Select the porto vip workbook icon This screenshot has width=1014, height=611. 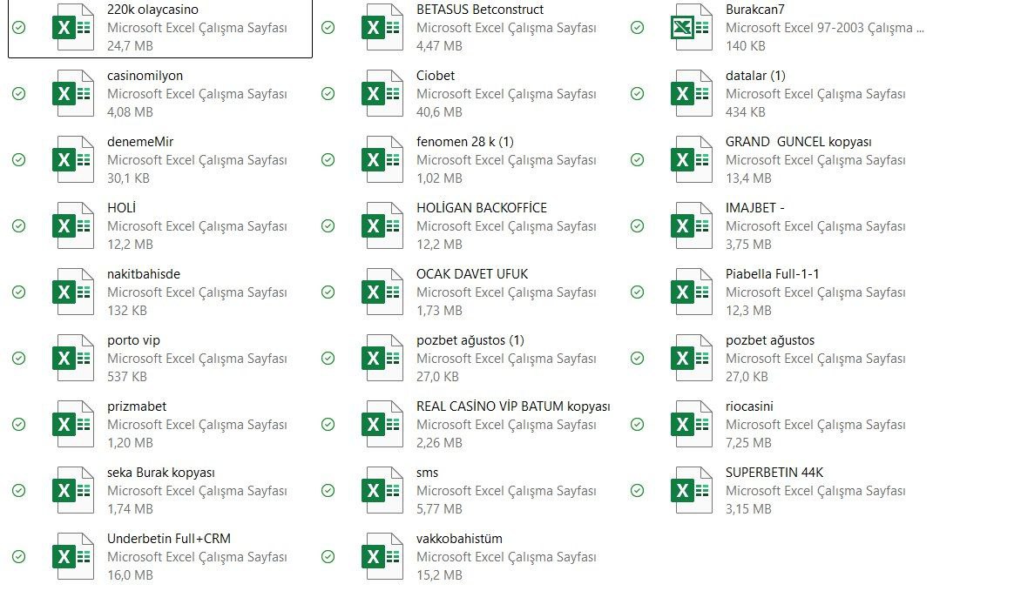pyautogui.click(x=73, y=359)
